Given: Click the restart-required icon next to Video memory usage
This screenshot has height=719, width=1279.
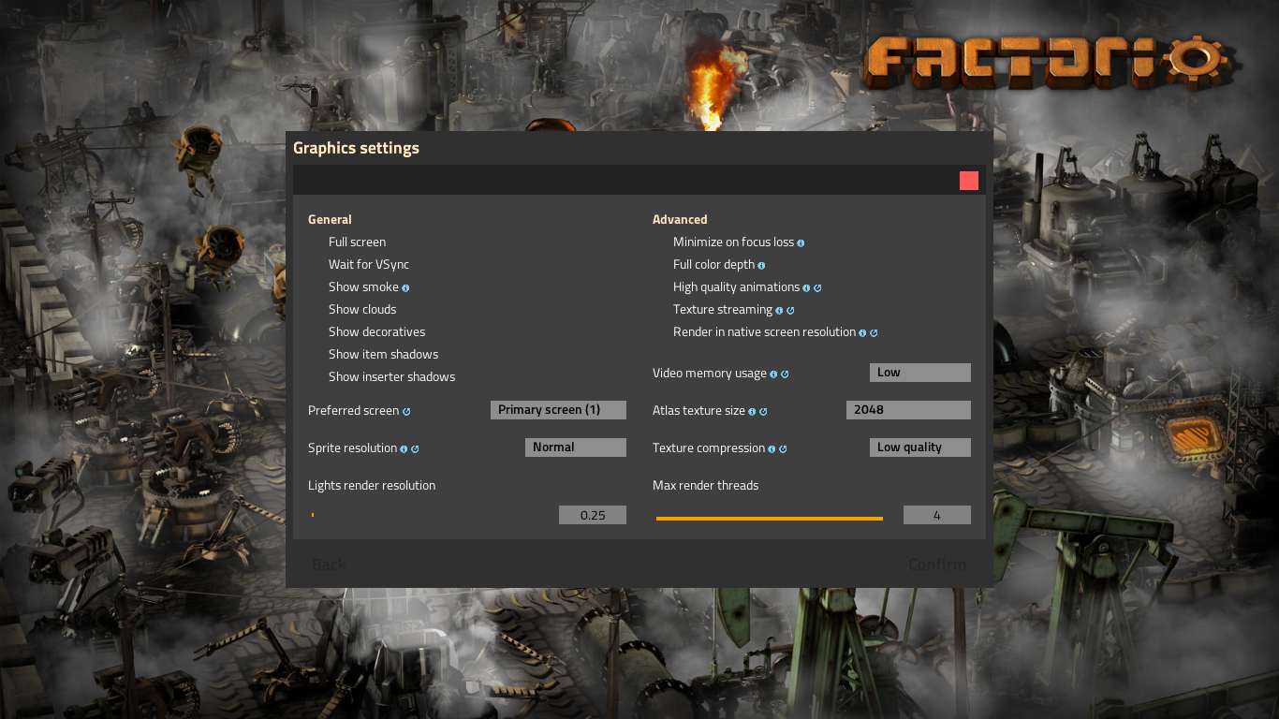Looking at the screenshot, I should 785,374.
